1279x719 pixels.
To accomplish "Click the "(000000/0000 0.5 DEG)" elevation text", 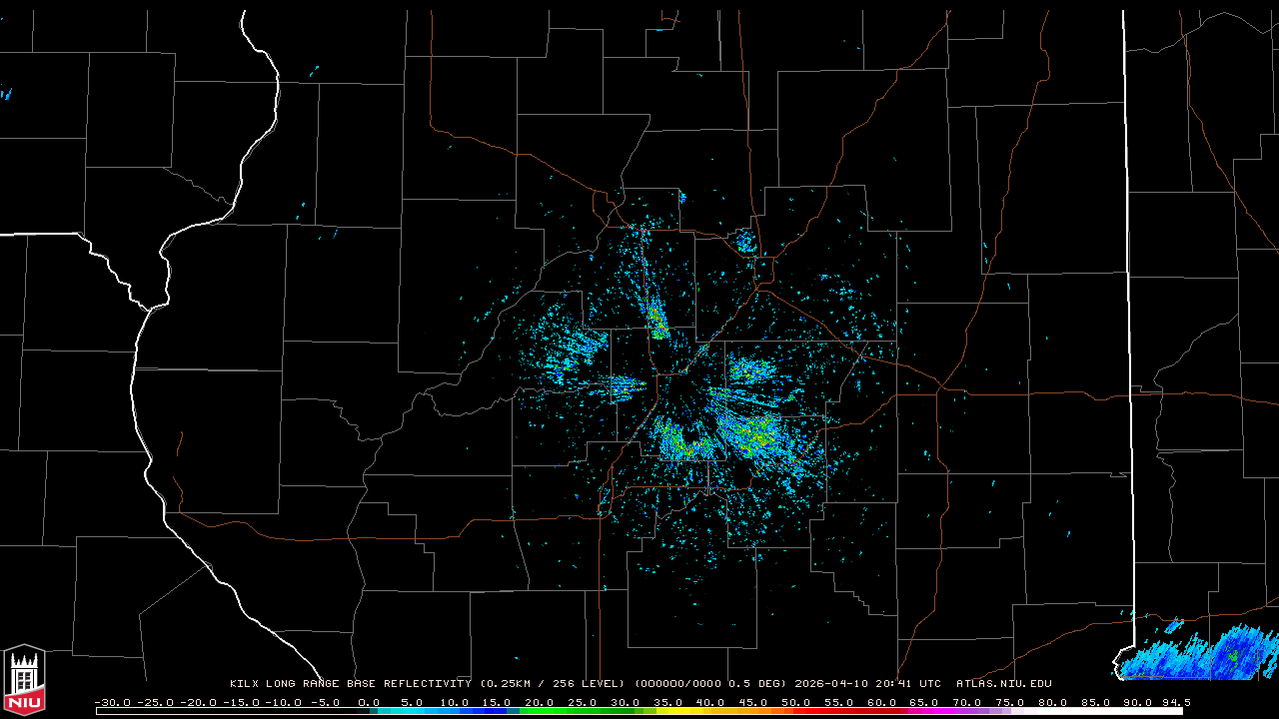I will point(710,684).
